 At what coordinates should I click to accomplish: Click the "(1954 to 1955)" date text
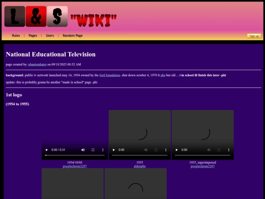(x=17, y=104)
